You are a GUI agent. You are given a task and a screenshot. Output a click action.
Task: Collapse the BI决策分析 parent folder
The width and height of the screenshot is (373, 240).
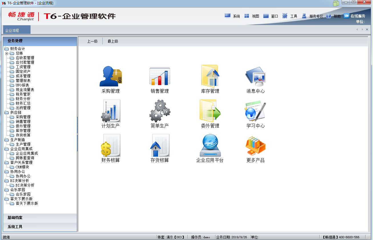(x=6, y=181)
